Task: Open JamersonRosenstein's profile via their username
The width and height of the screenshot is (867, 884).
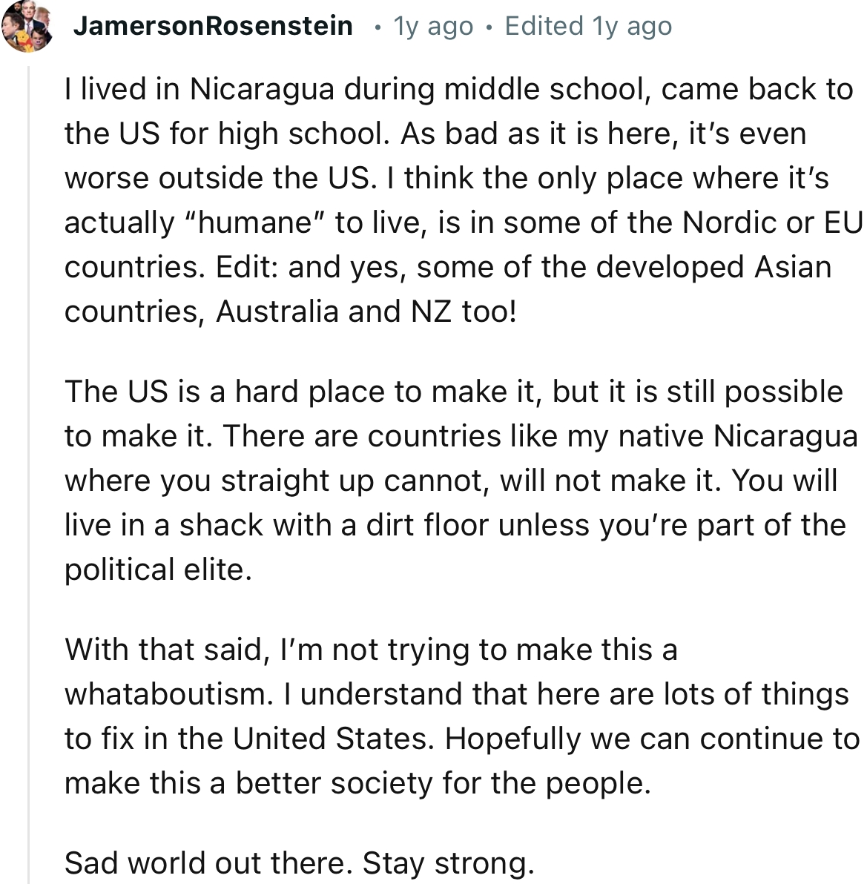Action: tap(213, 24)
